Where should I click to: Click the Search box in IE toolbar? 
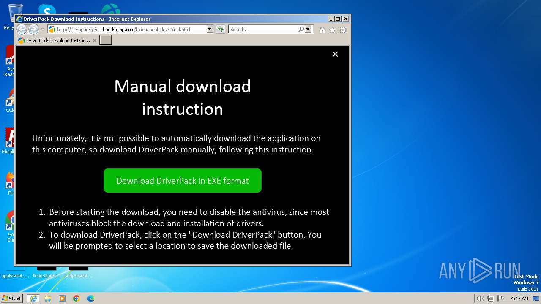coord(263,30)
